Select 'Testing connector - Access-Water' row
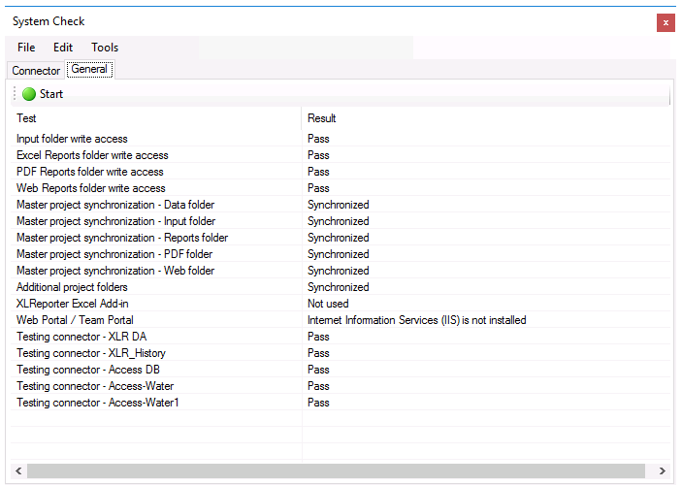 [x=341, y=387]
